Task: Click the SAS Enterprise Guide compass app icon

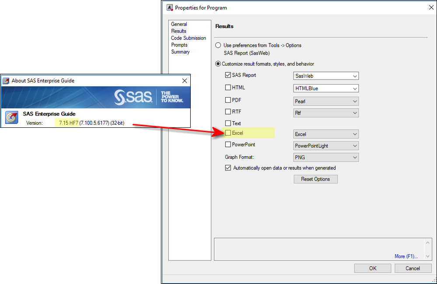Action: 12,118
